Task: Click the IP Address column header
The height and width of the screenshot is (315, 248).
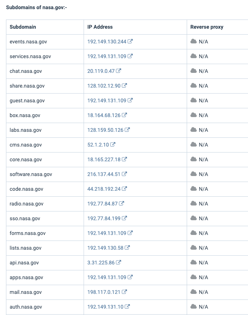Action: (x=100, y=27)
